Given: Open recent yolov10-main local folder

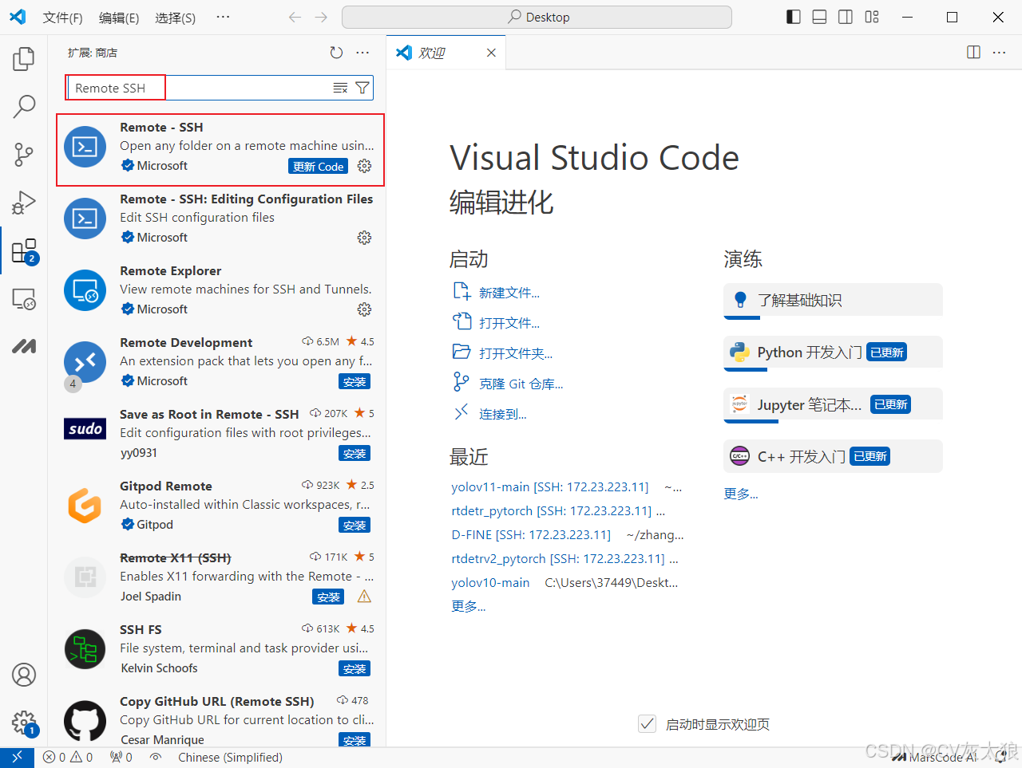Looking at the screenshot, I should [x=490, y=582].
